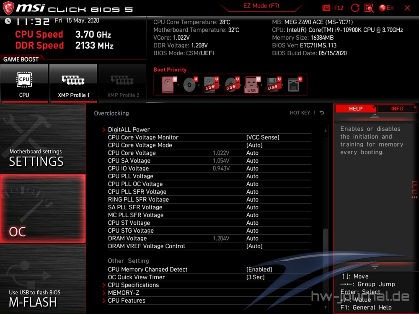Viewport: 419px width, 314px height.
Task: Switch to the INFO tab
Action: click(x=397, y=109)
